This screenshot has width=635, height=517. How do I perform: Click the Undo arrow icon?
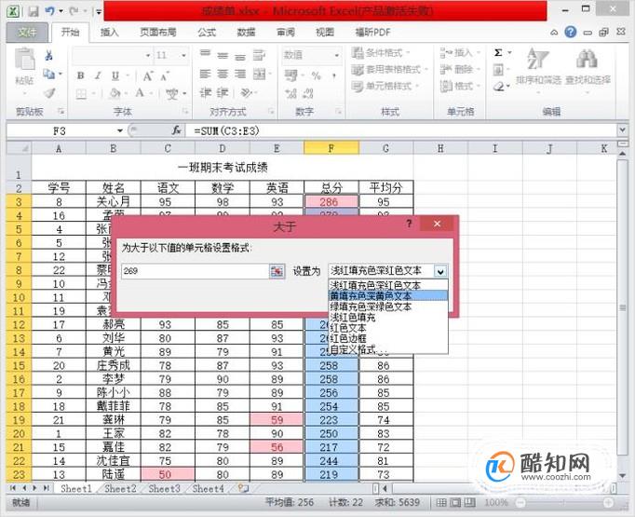(x=49, y=11)
